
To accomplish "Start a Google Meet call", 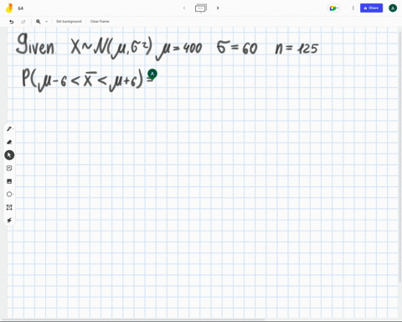I will [x=333, y=8].
